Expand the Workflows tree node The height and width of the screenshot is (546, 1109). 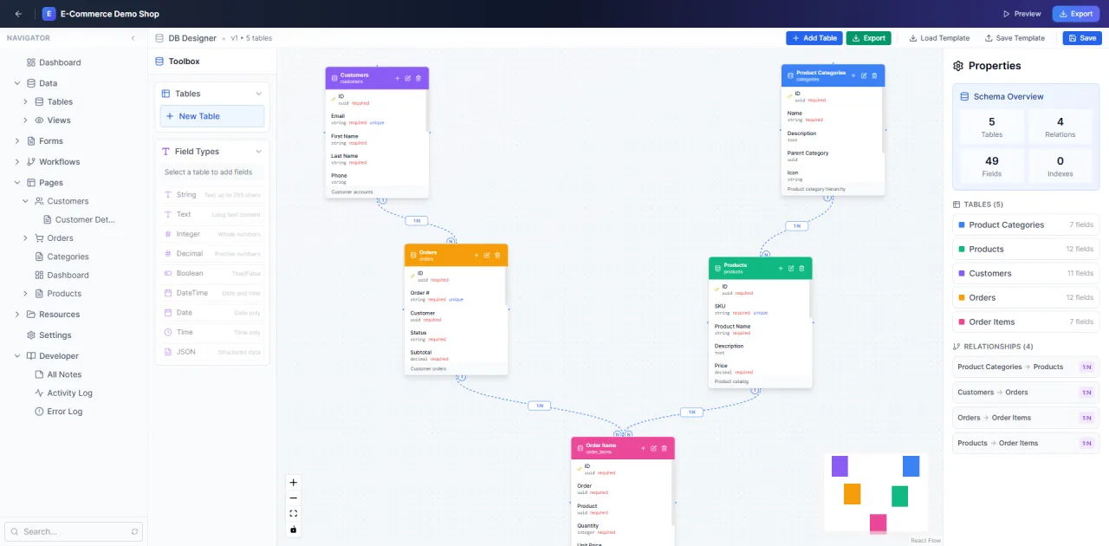coord(17,162)
